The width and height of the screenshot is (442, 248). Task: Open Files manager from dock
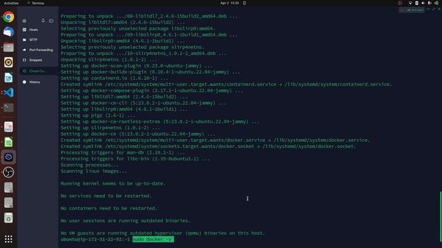point(8,48)
